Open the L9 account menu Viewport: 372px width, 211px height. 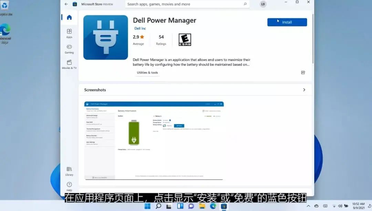click(x=263, y=4)
